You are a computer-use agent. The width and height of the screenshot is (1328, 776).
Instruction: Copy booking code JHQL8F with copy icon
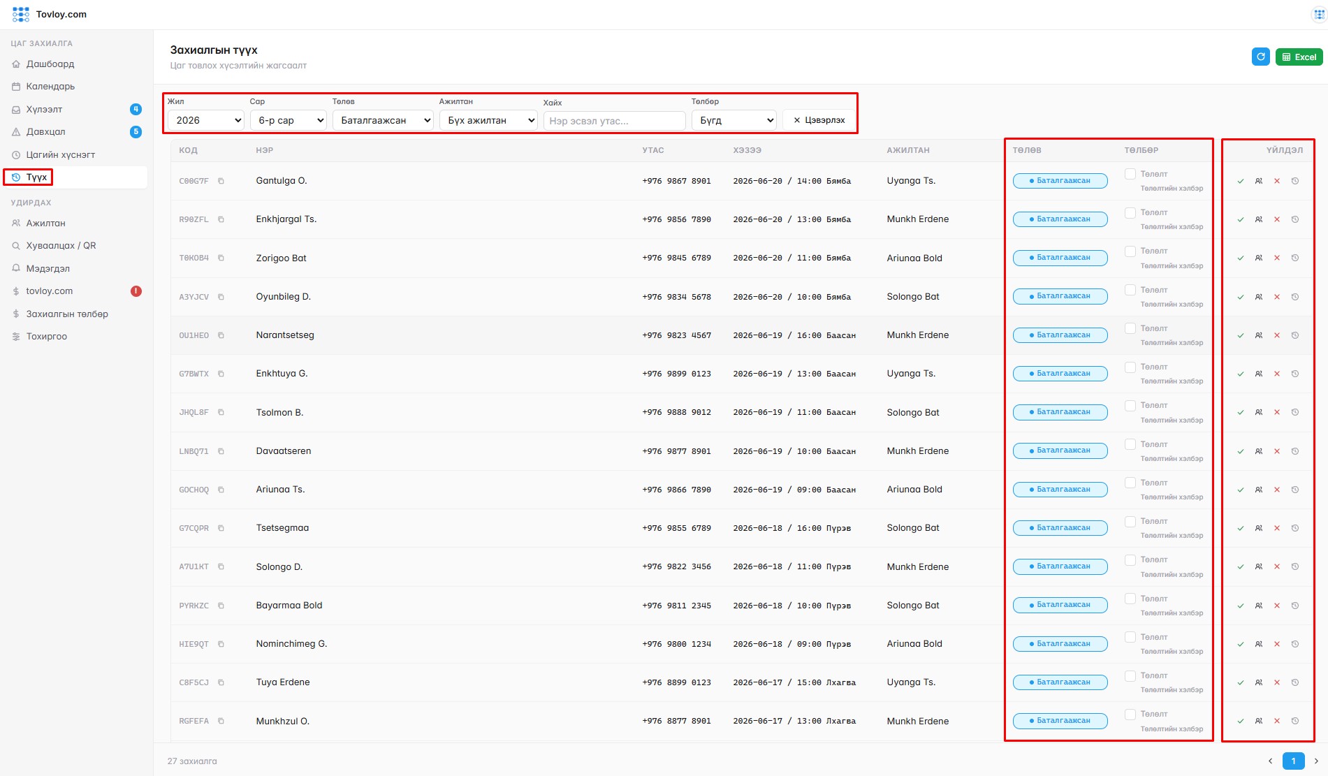[x=221, y=412]
